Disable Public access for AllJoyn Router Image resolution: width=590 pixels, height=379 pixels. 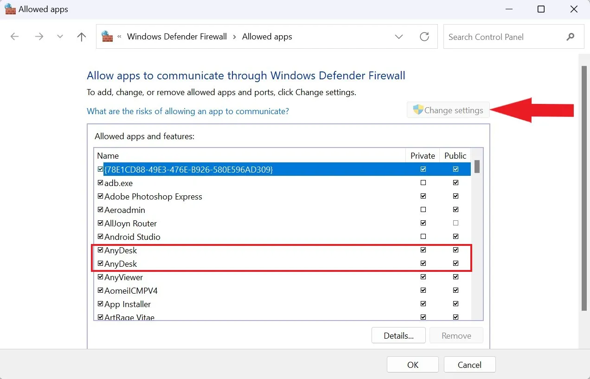455,223
